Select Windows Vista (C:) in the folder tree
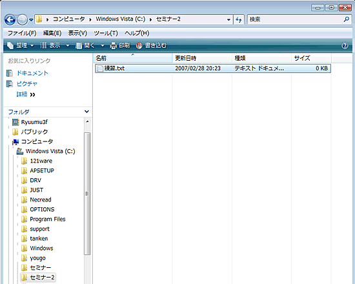Screen dimensions: 355x284 pos(50,151)
